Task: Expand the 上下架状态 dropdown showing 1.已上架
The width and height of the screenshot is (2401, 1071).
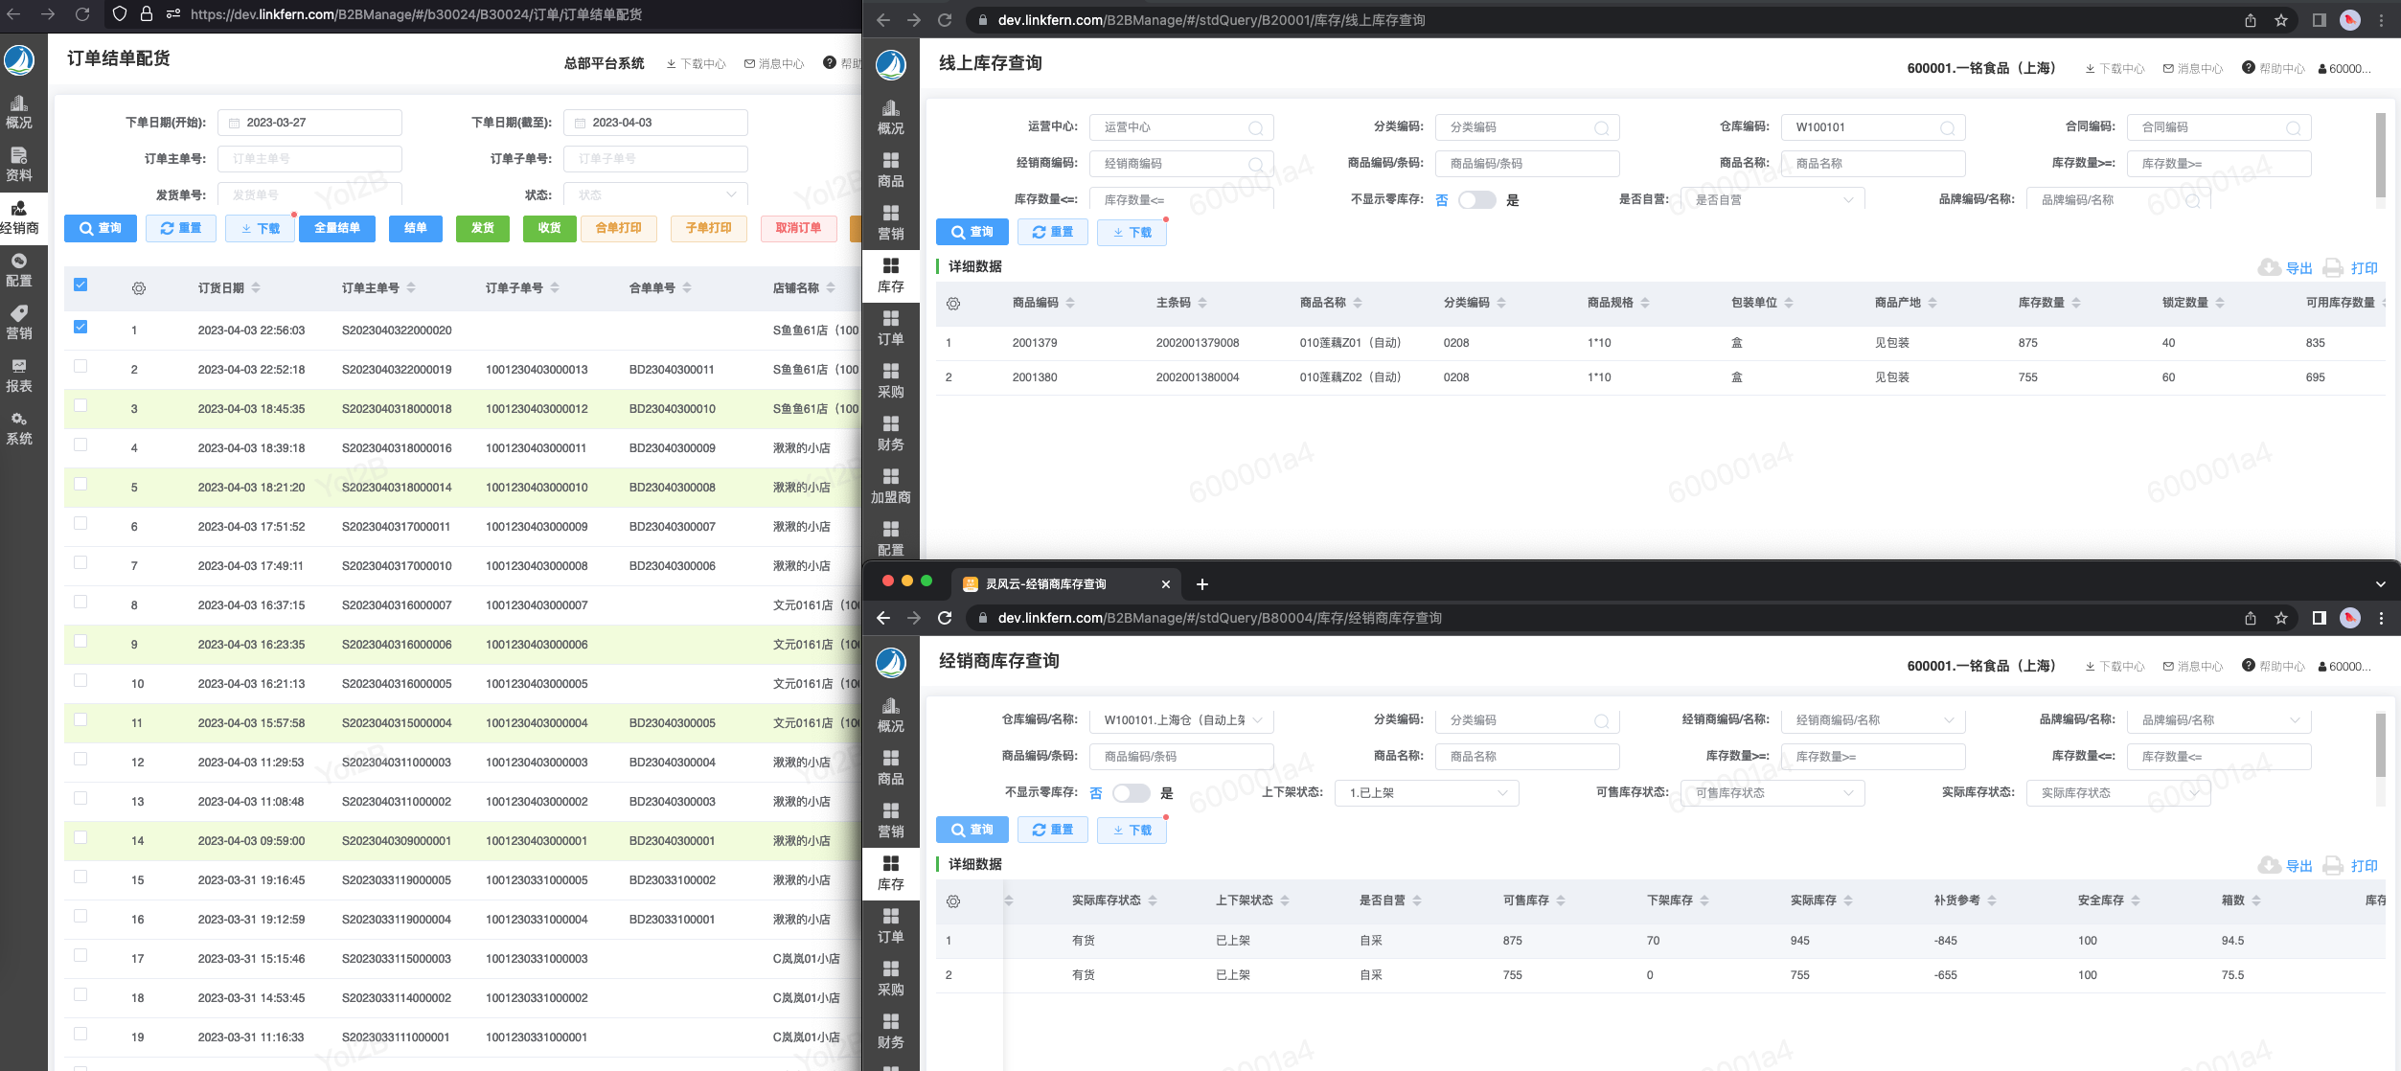Action: coord(1426,793)
